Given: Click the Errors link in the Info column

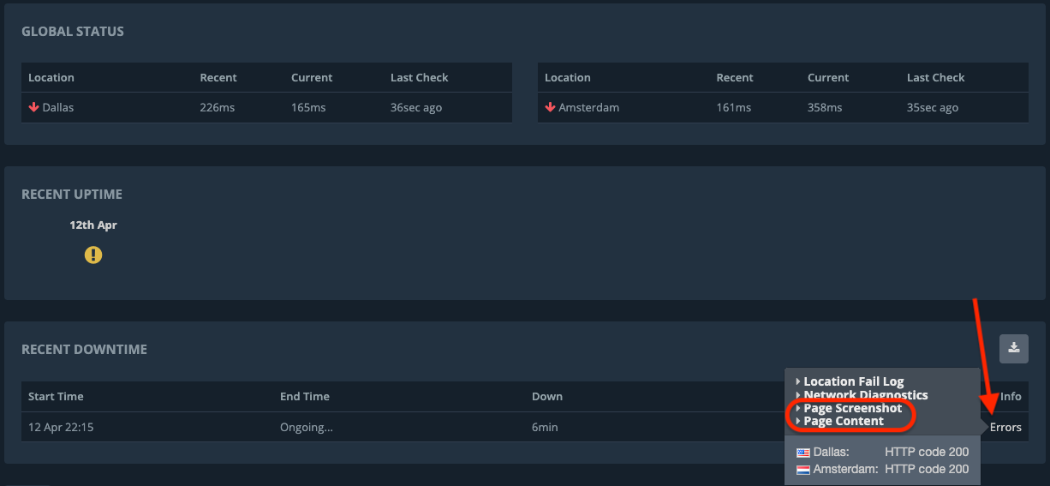Looking at the screenshot, I should tap(1005, 427).
